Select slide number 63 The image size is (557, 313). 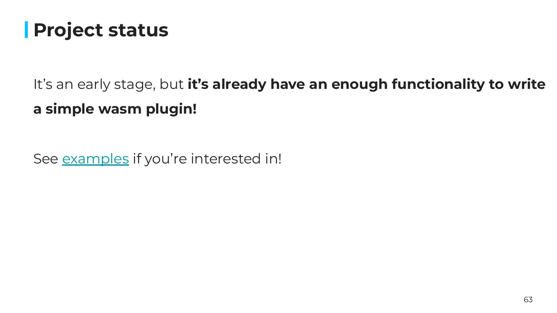click(x=528, y=299)
